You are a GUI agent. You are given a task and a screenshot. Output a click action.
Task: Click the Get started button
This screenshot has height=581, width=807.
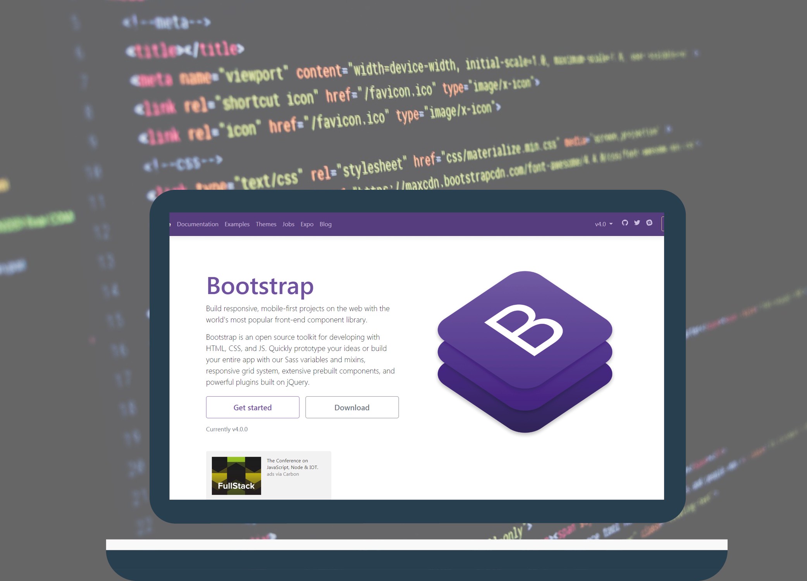click(252, 407)
